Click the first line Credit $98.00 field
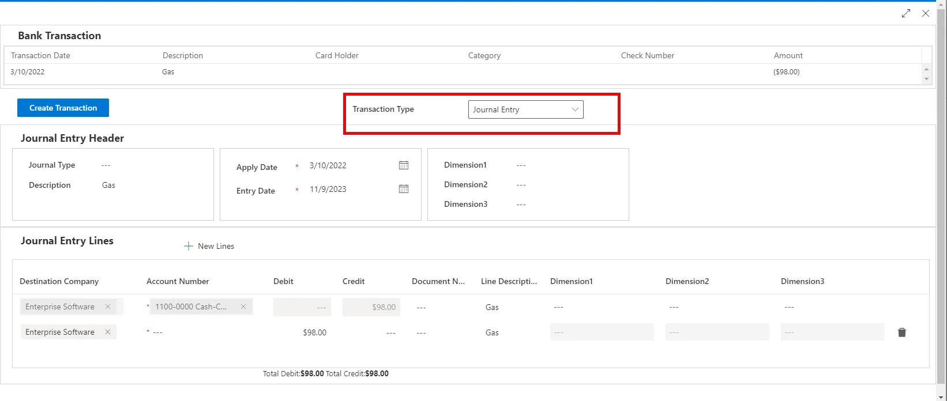 [371, 307]
